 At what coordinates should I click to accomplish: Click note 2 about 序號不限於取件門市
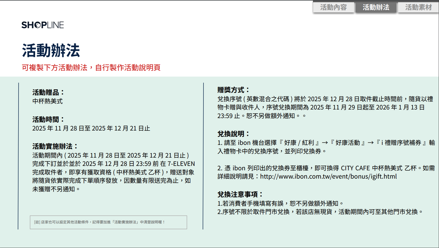coord(320,212)
